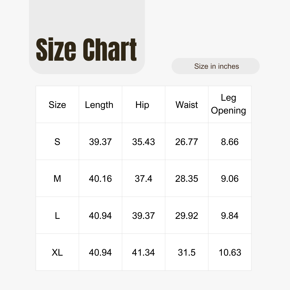The image size is (290, 290).
Task: Click the Hip column header
Action: tap(142, 105)
